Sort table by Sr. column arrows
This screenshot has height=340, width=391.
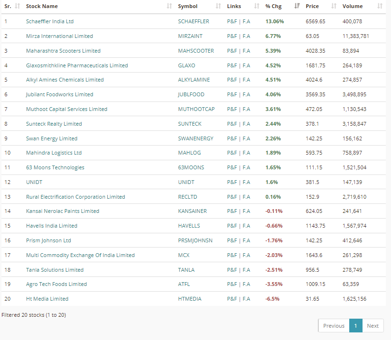coord(17,6)
